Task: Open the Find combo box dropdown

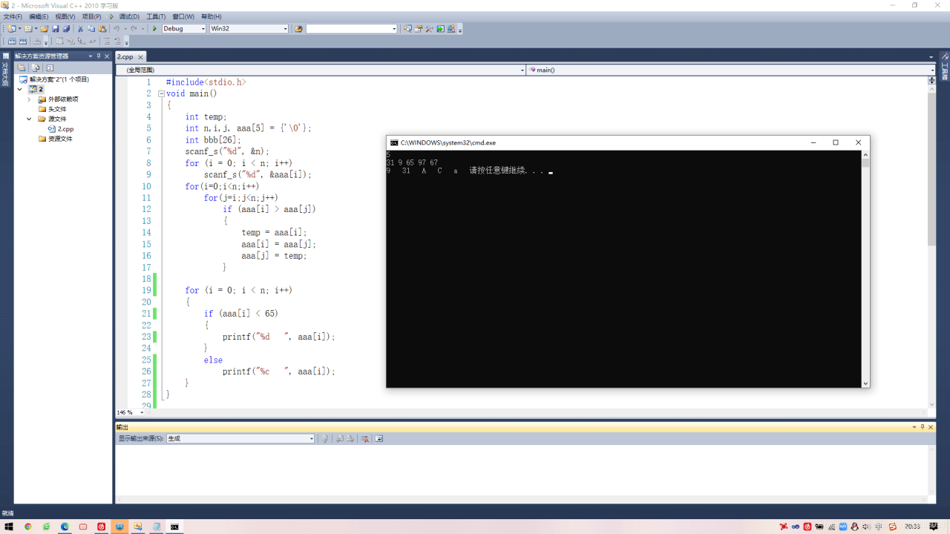Action: 394,29
